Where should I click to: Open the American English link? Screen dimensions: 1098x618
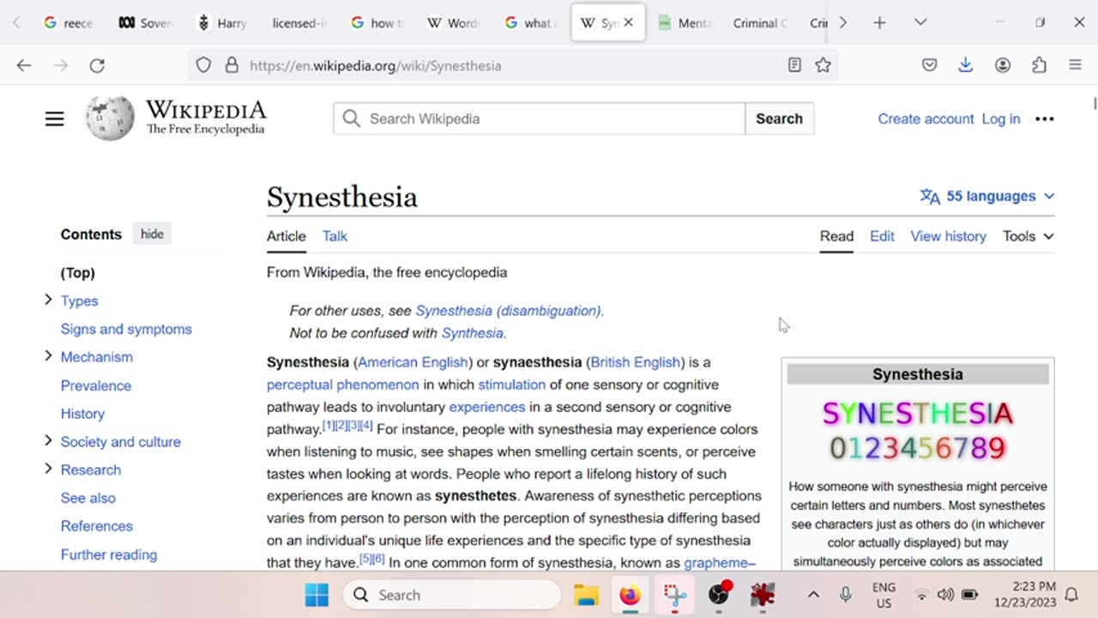[413, 362]
